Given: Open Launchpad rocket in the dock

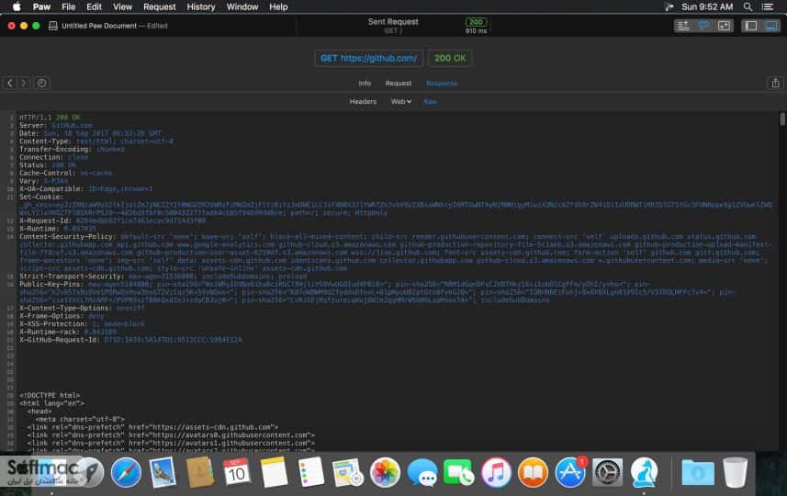Looking at the screenshot, I should pos(89,472).
